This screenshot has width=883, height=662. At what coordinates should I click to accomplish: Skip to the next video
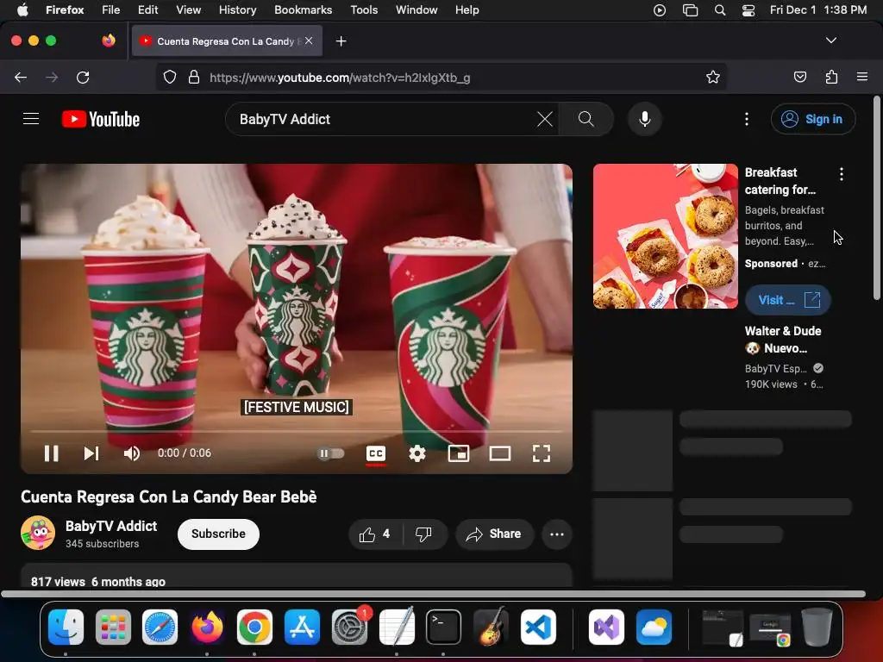(91, 453)
